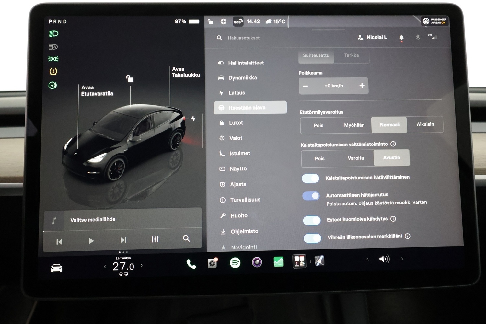This screenshot has height=324, width=486.
Task: Tap the car controls icon at bottom left
Action: tap(56, 268)
